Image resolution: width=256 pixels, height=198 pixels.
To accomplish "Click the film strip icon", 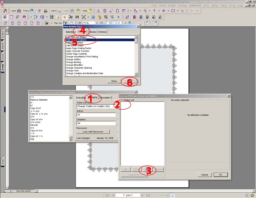I will [x=52, y=17].
